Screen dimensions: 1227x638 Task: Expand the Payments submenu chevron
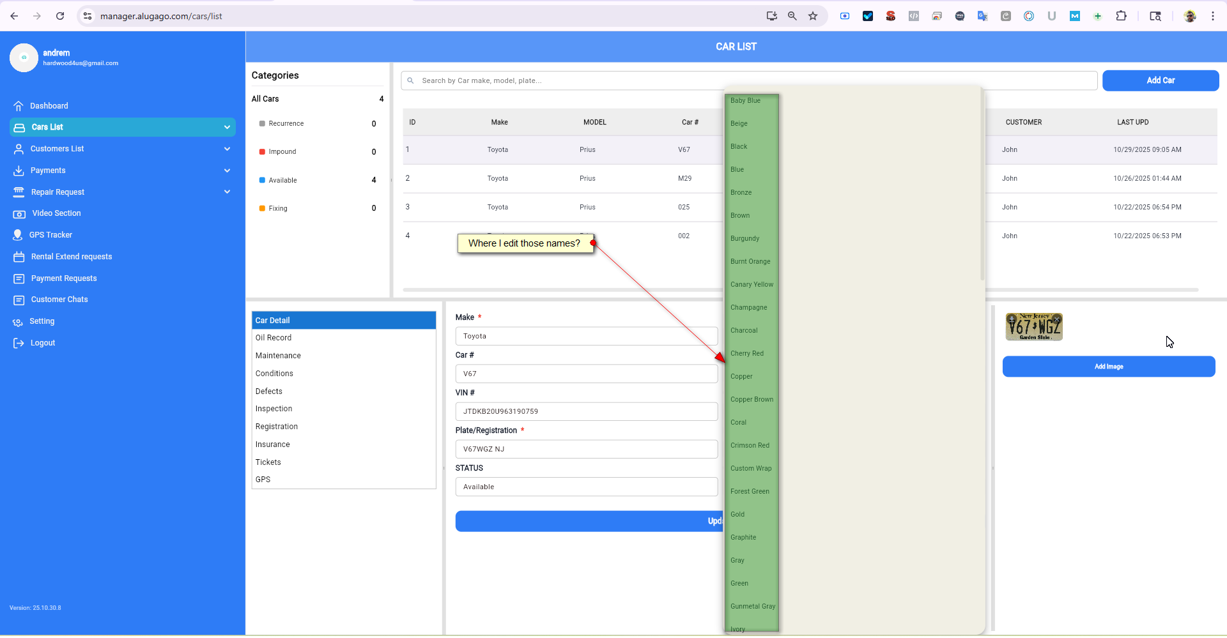(x=227, y=171)
